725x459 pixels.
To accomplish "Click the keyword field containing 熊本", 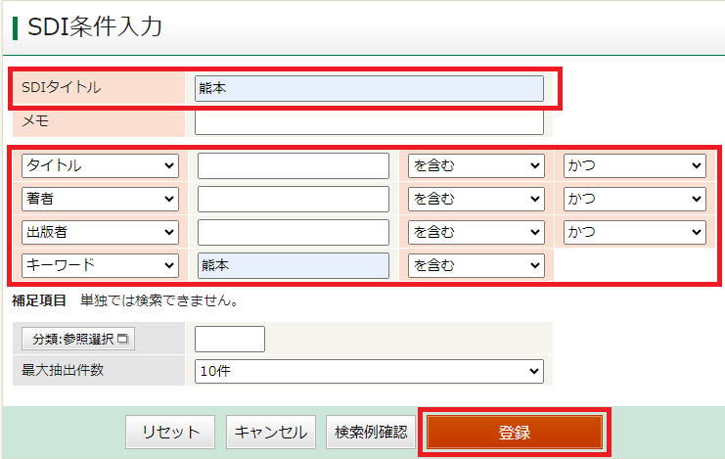I will 293,265.
